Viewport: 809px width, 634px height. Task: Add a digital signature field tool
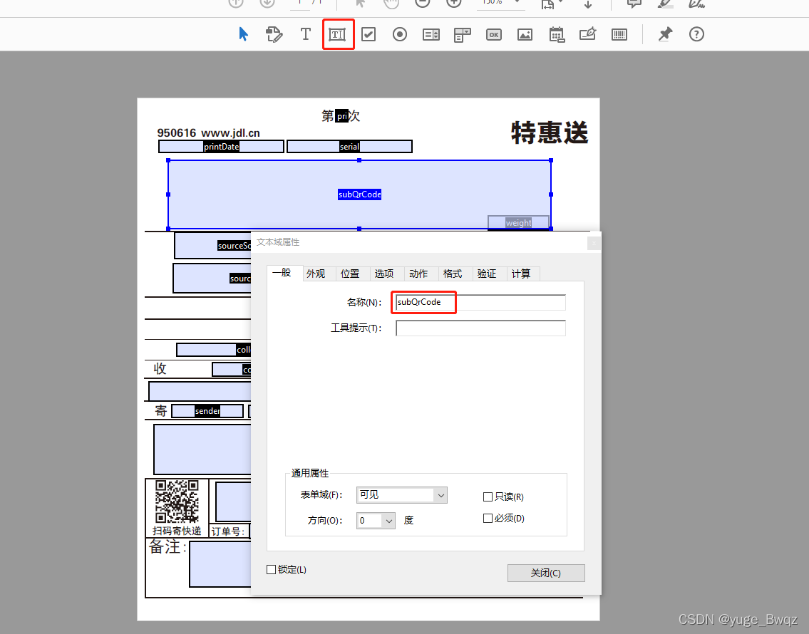(x=587, y=34)
